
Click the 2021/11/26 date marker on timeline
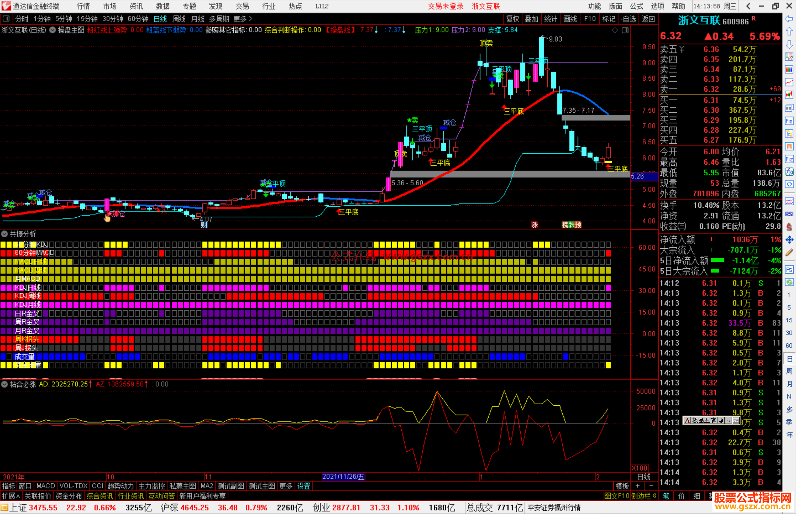(x=343, y=476)
